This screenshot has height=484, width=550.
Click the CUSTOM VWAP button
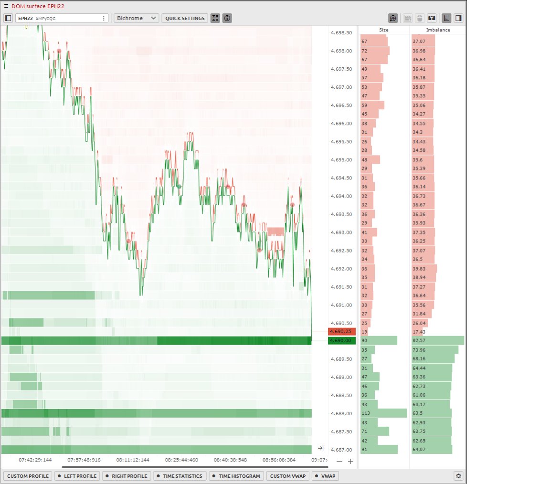pos(287,476)
